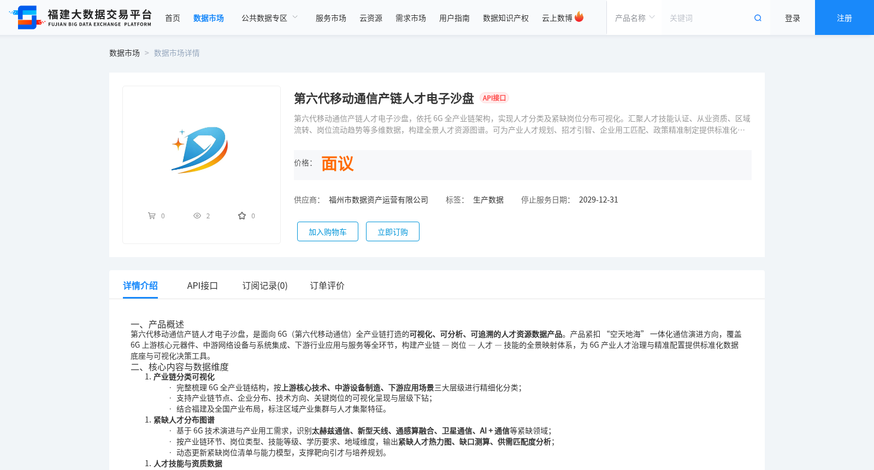This screenshot has height=470, width=874.
Task: Click the blue 注册 register button
Action: [x=845, y=17]
